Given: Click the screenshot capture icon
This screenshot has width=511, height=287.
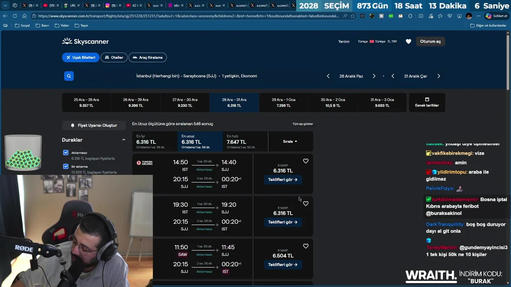Looking at the screenshot, I should (x=459, y=16).
